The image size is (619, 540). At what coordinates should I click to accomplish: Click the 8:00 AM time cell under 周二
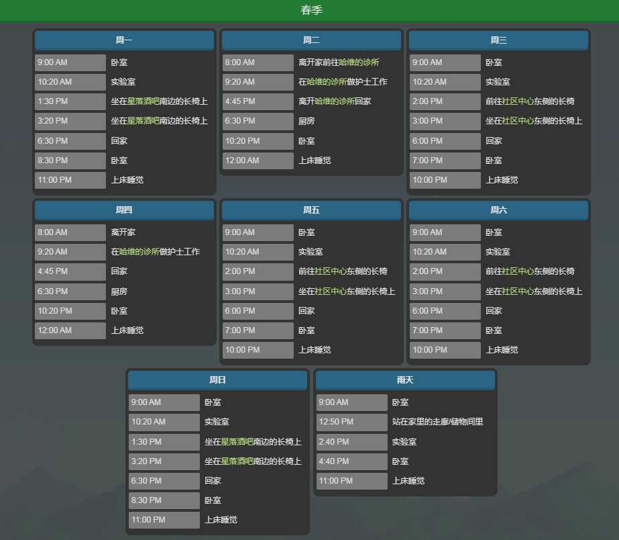tap(258, 62)
